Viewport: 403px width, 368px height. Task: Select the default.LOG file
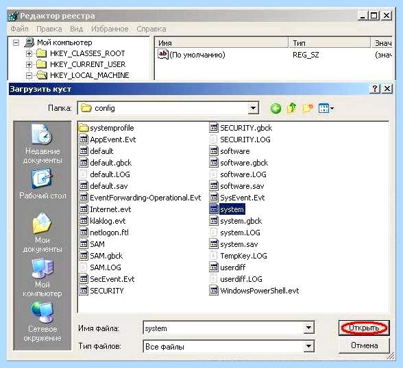(x=105, y=174)
